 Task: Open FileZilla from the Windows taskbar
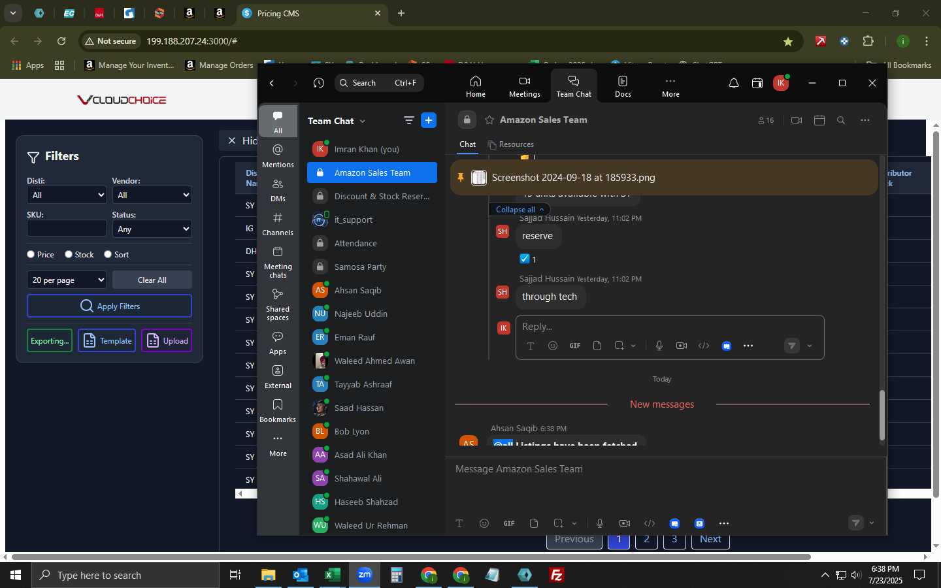[x=557, y=575]
